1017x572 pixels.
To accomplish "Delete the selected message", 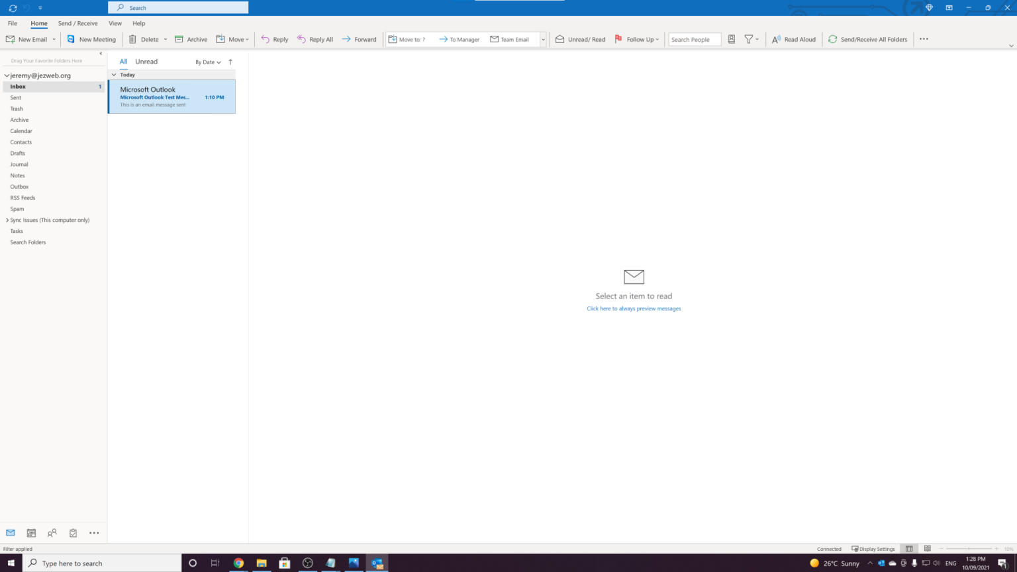I will (x=144, y=39).
